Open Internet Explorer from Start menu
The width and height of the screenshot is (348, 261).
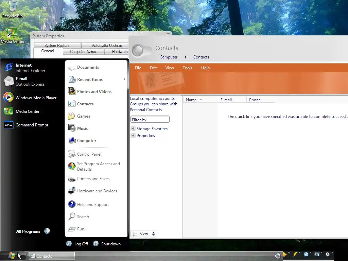click(x=30, y=68)
